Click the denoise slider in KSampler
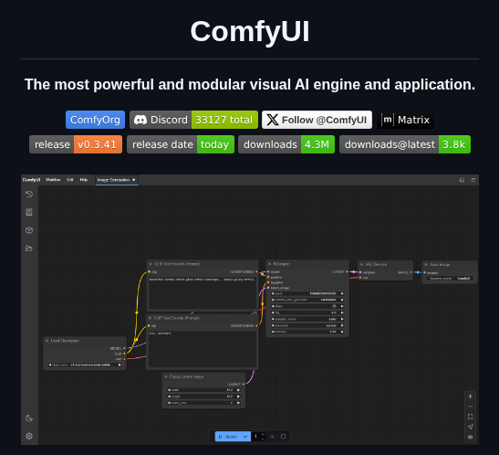The width and height of the screenshot is (499, 455). pos(307,332)
